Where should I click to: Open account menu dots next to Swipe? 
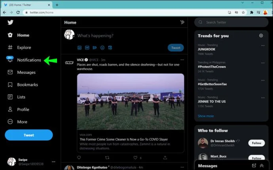click(x=53, y=162)
